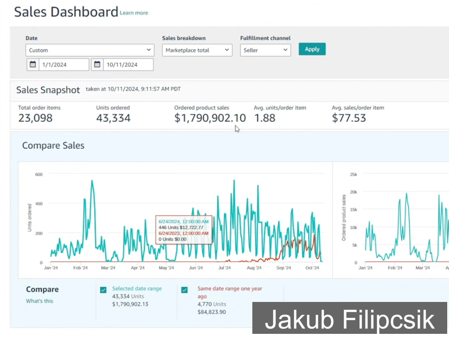Viewport: 449px width, 337px height.
Task: Click Ordered product sales value $1,790,902.10
Action: click(x=210, y=118)
